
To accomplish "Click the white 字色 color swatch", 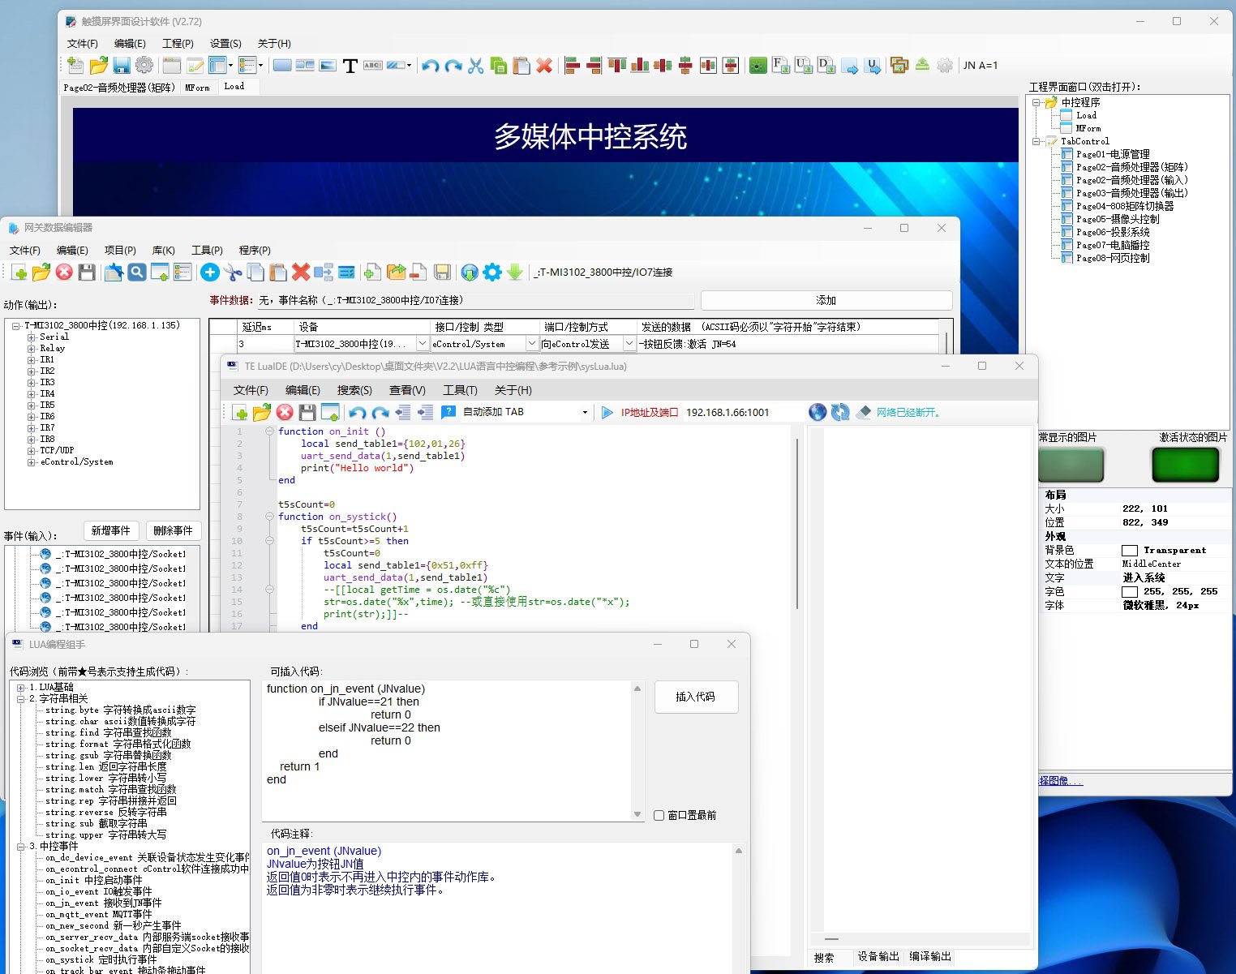I will point(1129,591).
